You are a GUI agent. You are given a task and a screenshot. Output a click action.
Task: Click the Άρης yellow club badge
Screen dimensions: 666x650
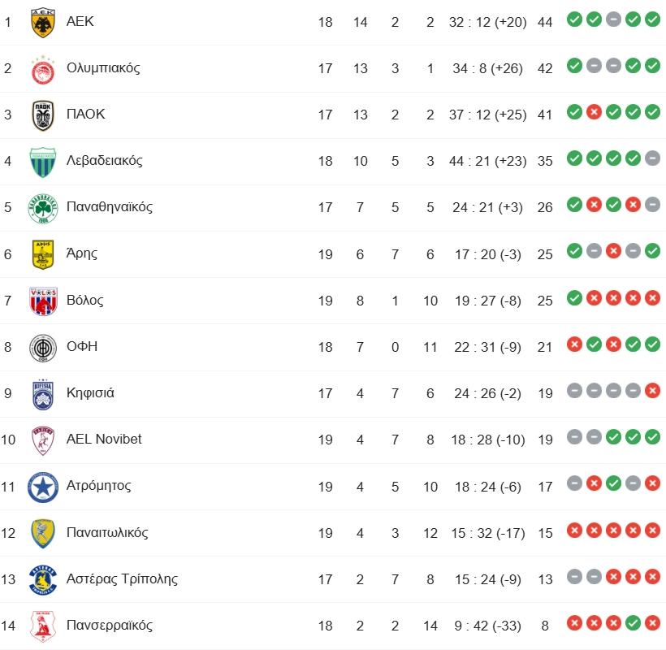[42, 253]
